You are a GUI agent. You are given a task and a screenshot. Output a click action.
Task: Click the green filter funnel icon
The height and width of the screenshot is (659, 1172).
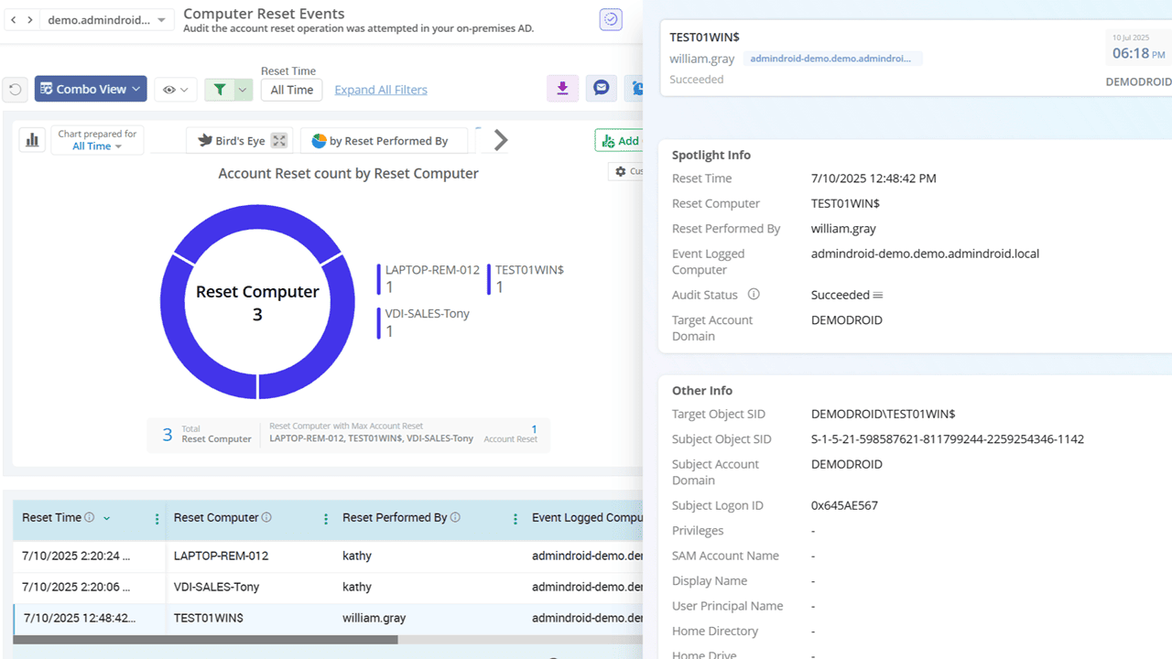pos(220,90)
